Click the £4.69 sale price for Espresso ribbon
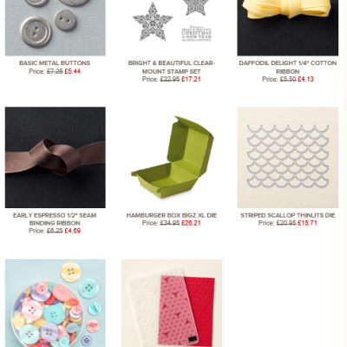Screen dimensions: 347x347 coord(72,231)
